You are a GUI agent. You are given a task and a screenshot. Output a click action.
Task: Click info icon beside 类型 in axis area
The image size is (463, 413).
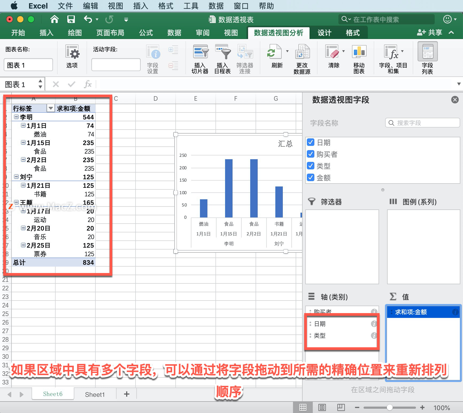pos(374,336)
